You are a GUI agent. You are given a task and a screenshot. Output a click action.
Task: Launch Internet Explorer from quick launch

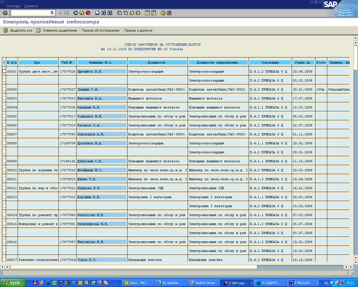pos(74,283)
